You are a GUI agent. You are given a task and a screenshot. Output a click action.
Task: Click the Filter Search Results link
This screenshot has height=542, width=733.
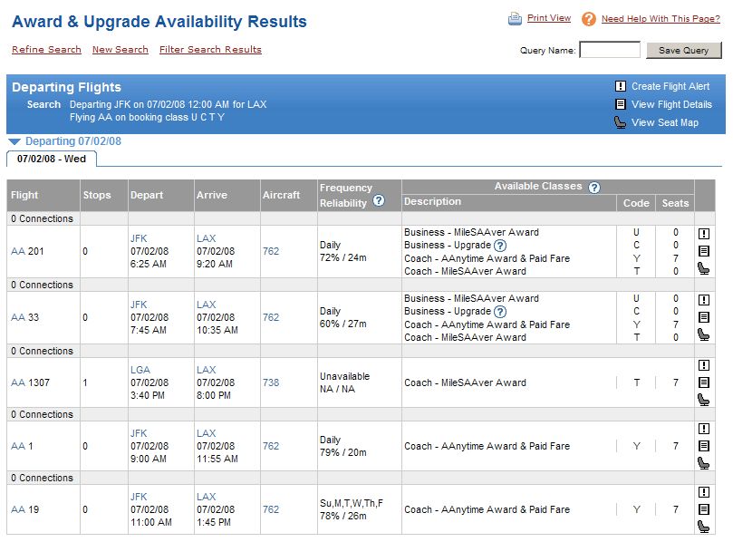click(x=210, y=50)
